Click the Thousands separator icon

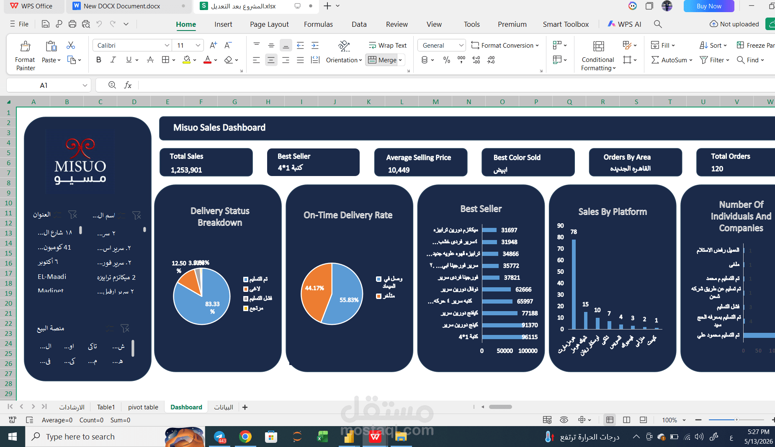click(461, 60)
